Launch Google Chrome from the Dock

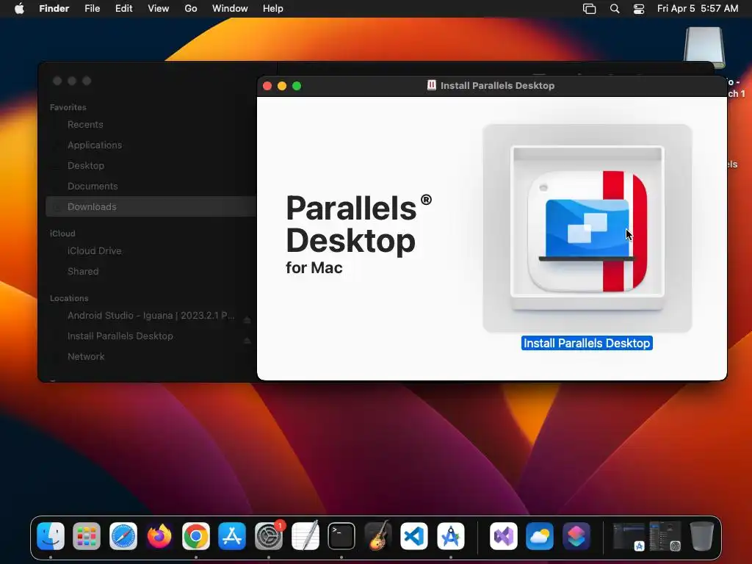tap(195, 535)
